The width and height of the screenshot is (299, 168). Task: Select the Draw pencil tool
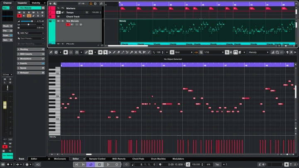click(114, 52)
